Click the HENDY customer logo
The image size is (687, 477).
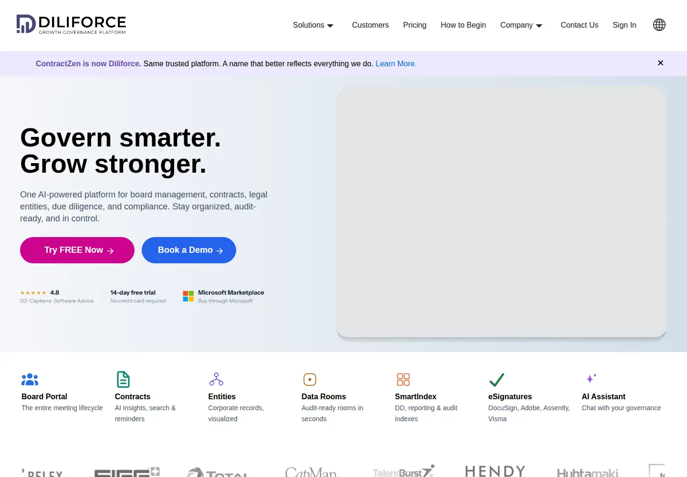(495, 471)
